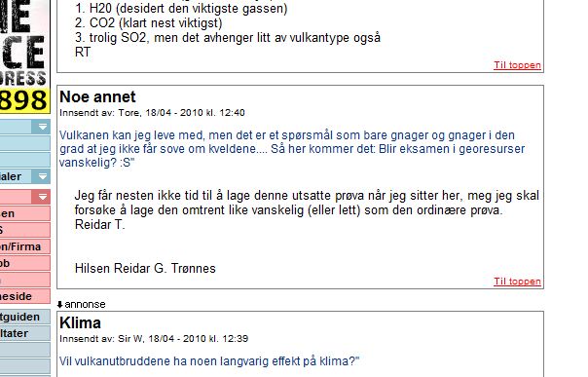This screenshot has height=377, width=588.
Task: Click the 'Noe annet' post heading
Action: coord(97,96)
